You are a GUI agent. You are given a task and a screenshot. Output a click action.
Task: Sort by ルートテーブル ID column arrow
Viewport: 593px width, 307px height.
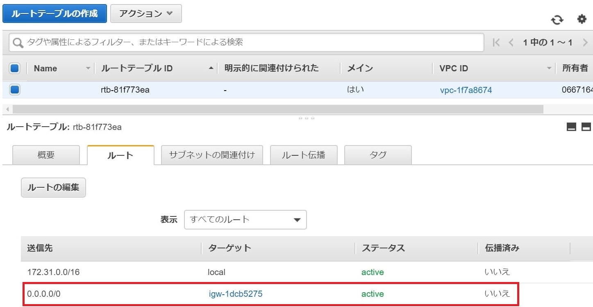[x=211, y=68]
